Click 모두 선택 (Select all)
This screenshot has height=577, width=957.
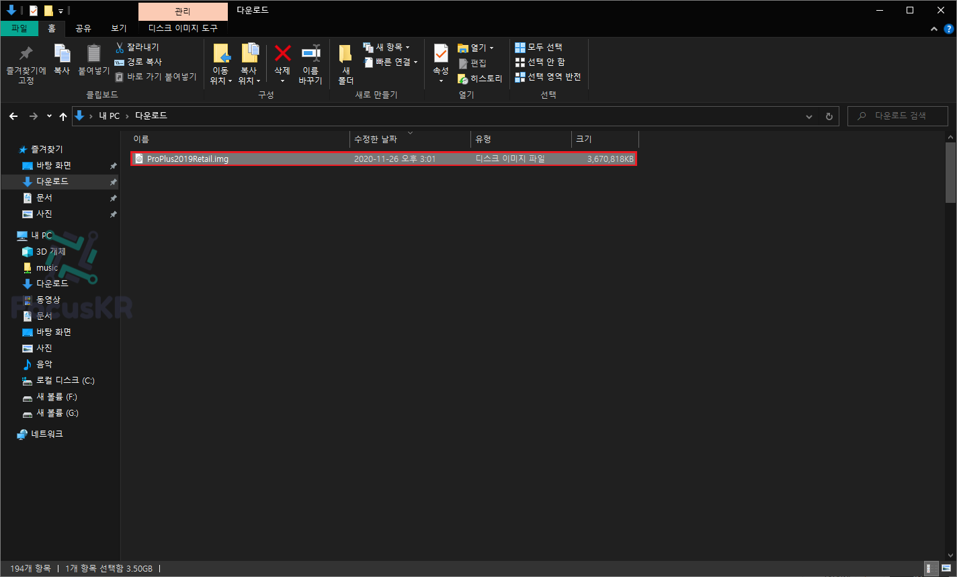coord(538,47)
